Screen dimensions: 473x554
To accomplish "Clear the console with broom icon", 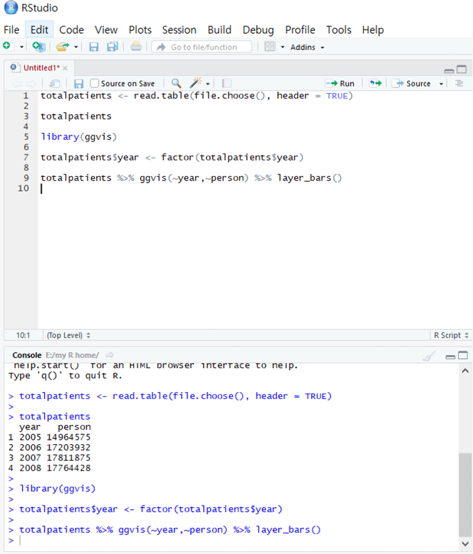I will tap(429, 356).
